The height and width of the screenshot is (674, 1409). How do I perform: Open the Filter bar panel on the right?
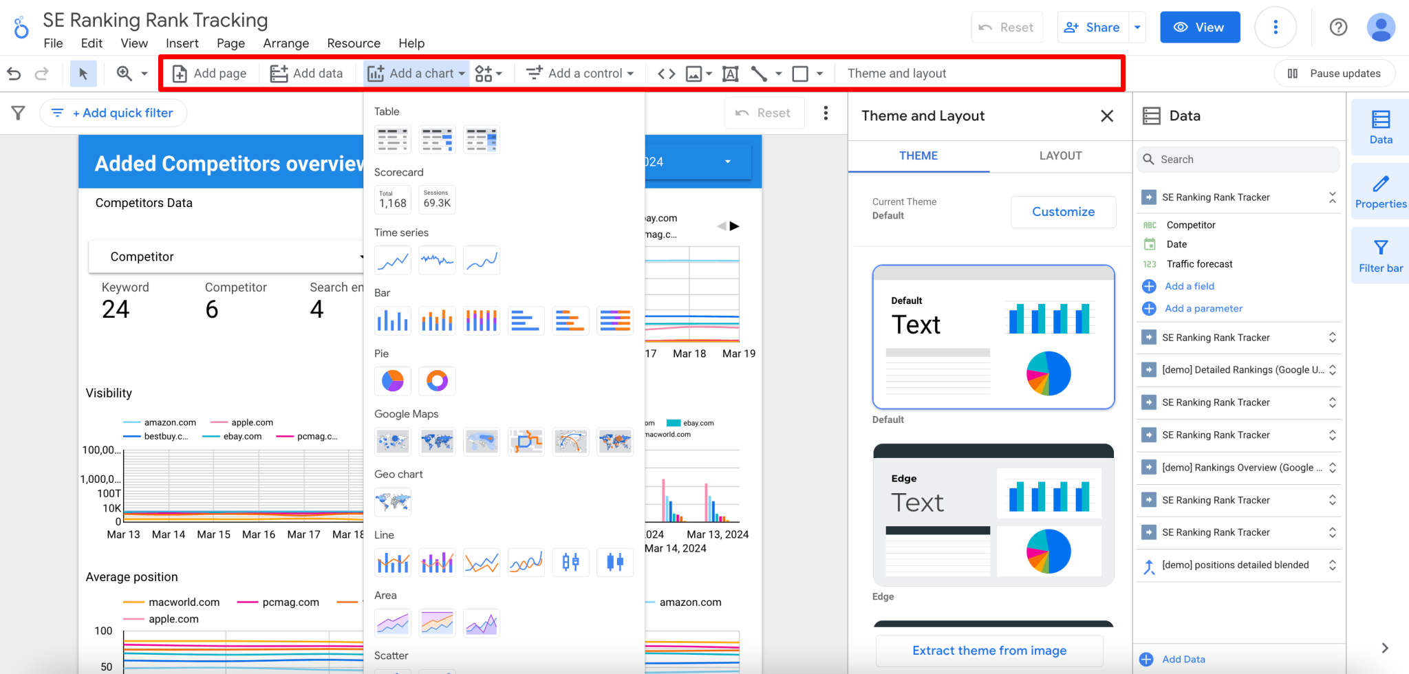click(x=1379, y=254)
